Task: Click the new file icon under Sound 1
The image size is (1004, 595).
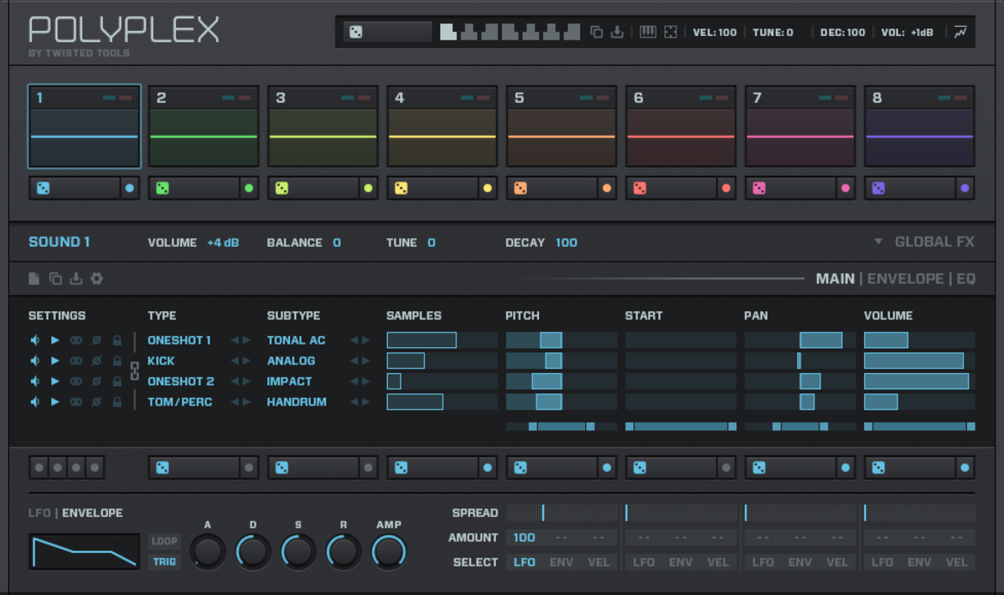Action: point(34,279)
